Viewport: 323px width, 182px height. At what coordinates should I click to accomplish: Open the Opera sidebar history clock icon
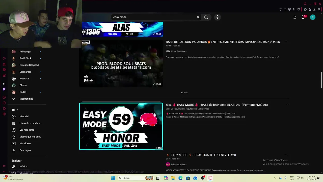click(x=4, y=103)
